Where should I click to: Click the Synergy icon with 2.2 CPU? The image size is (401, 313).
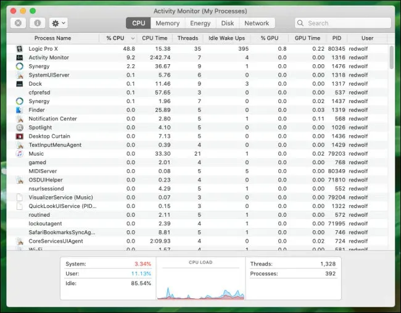coord(20,66)
